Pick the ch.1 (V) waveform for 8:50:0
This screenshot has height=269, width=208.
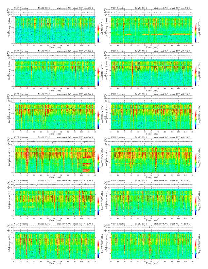coord(151,98)
